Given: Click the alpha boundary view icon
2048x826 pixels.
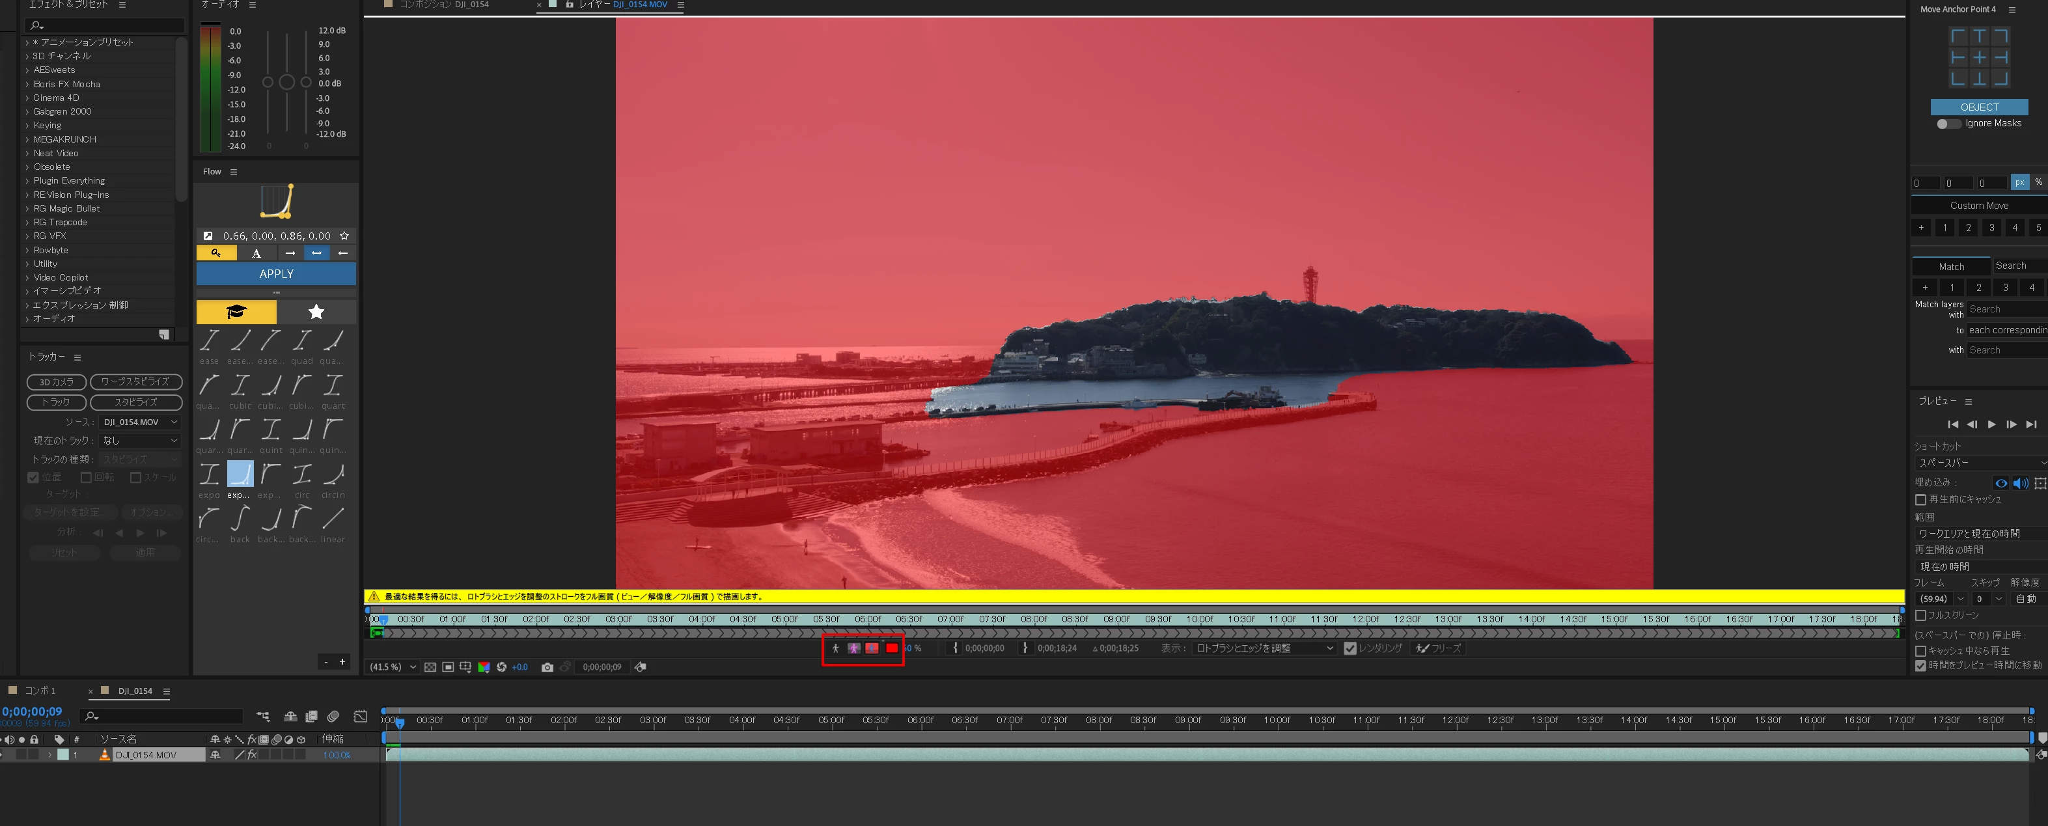Looking at the screenshot, I should (x=854, y=648).
